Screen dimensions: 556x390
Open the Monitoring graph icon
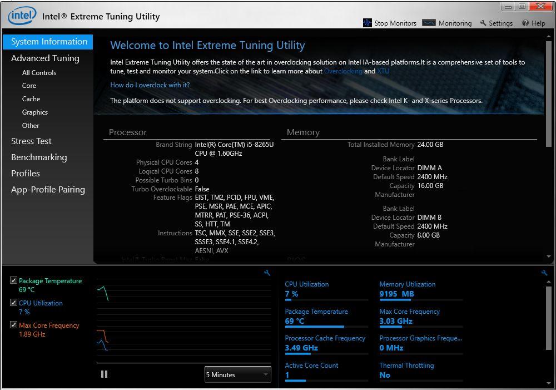(429, 23)
